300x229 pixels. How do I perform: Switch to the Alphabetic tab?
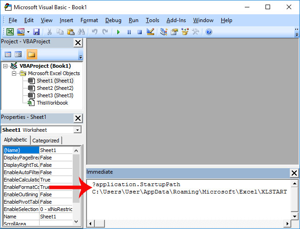pos(16,140)
